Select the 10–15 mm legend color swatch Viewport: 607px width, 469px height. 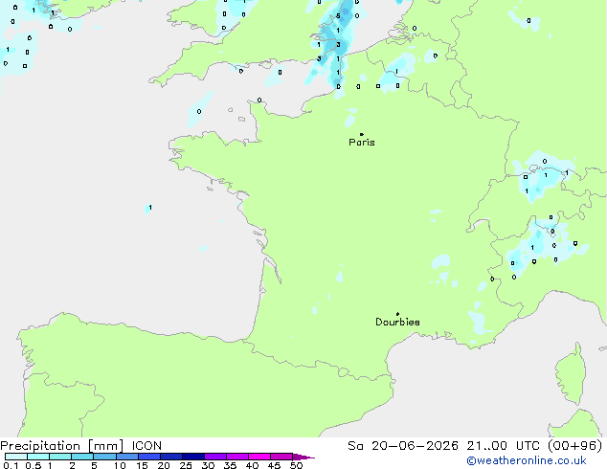(x=126, y=457)
